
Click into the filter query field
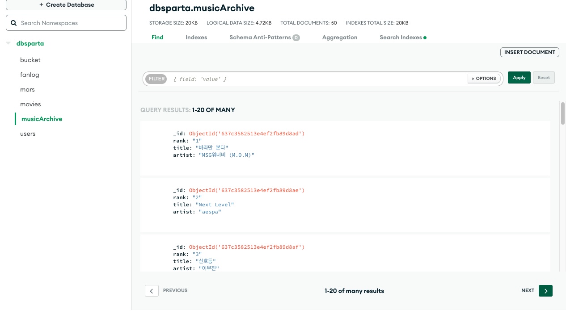(317, 79)
